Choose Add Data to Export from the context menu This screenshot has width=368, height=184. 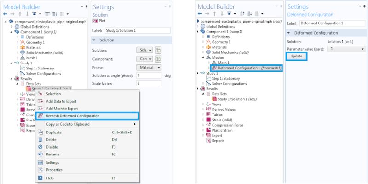point(87,101)
